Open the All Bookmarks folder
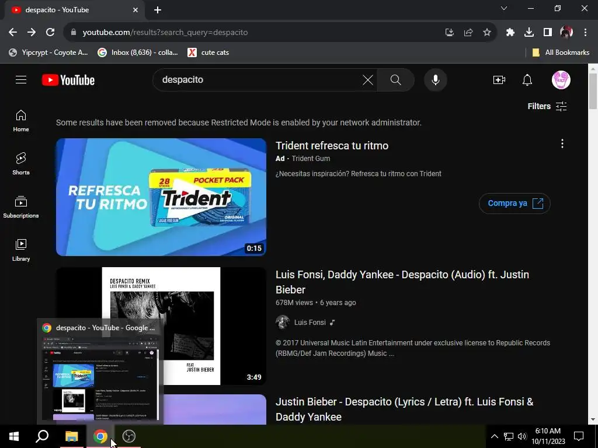598x448 pixels. pyautogui.click(x=561, y=52)
